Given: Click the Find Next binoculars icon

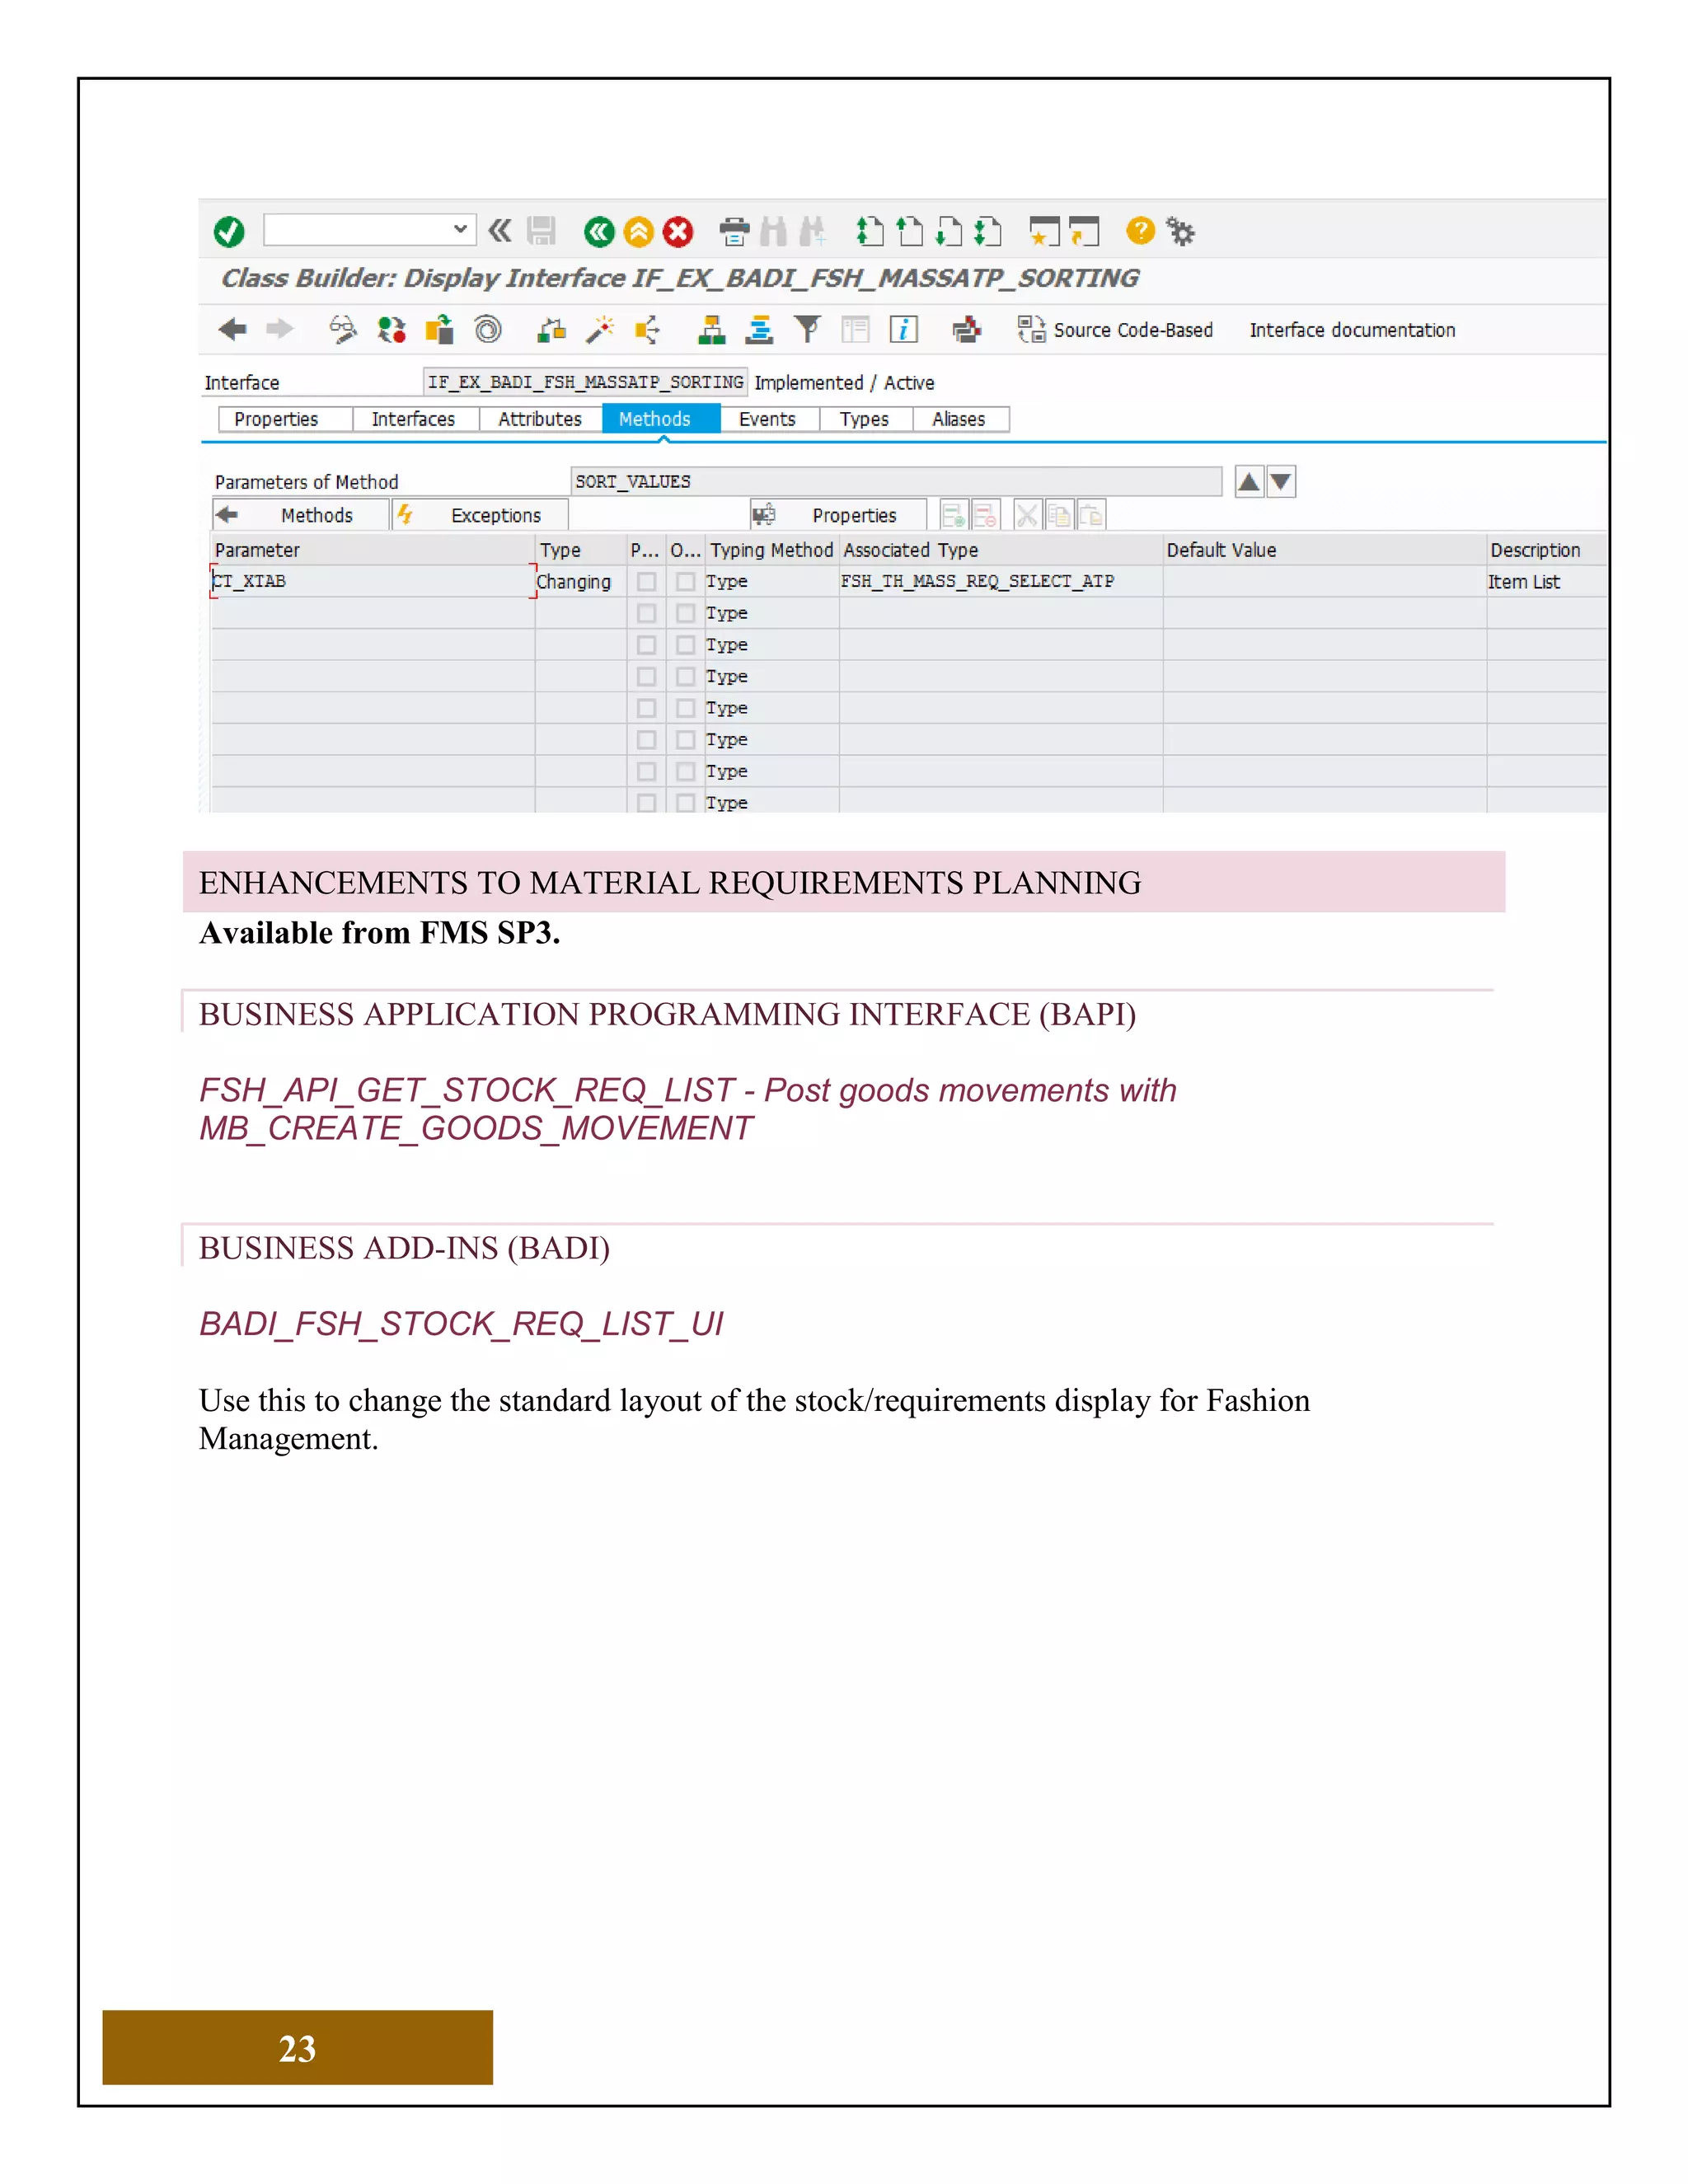Looking at the screenshot, I should pos(813,232).
